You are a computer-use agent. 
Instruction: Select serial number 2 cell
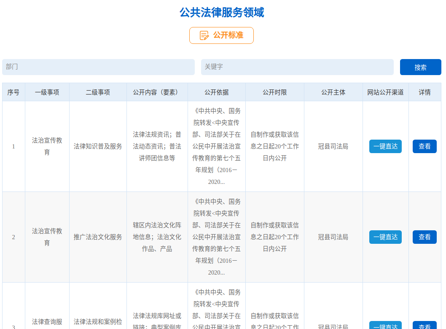tap(13, 237)
